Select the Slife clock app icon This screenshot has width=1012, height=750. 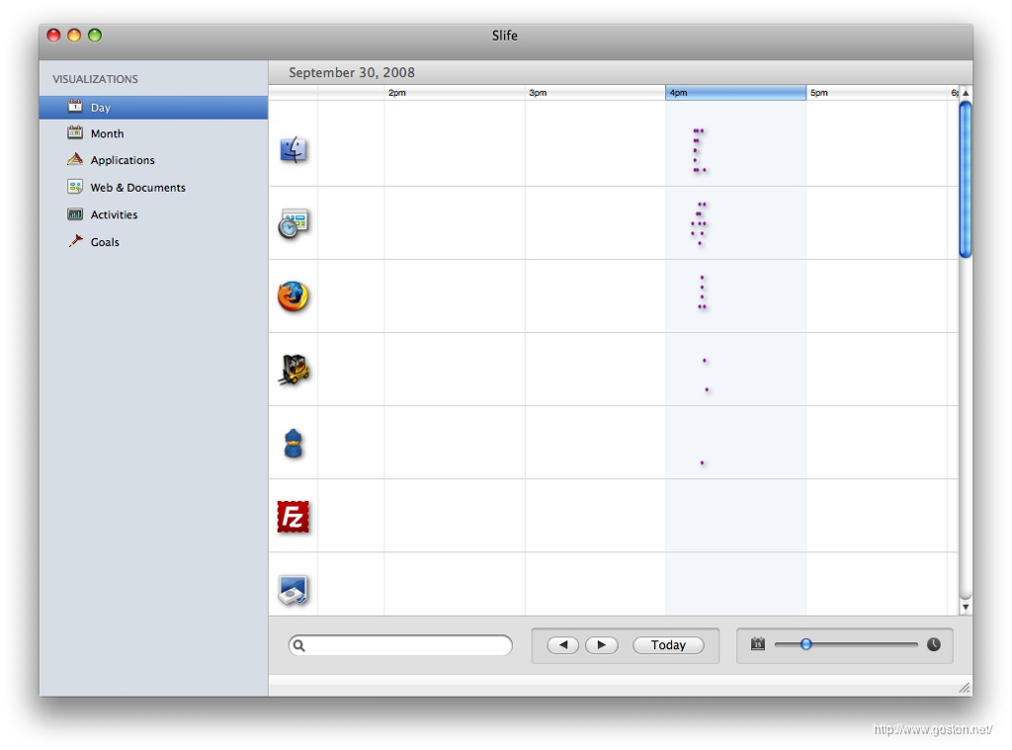point(293,223)
